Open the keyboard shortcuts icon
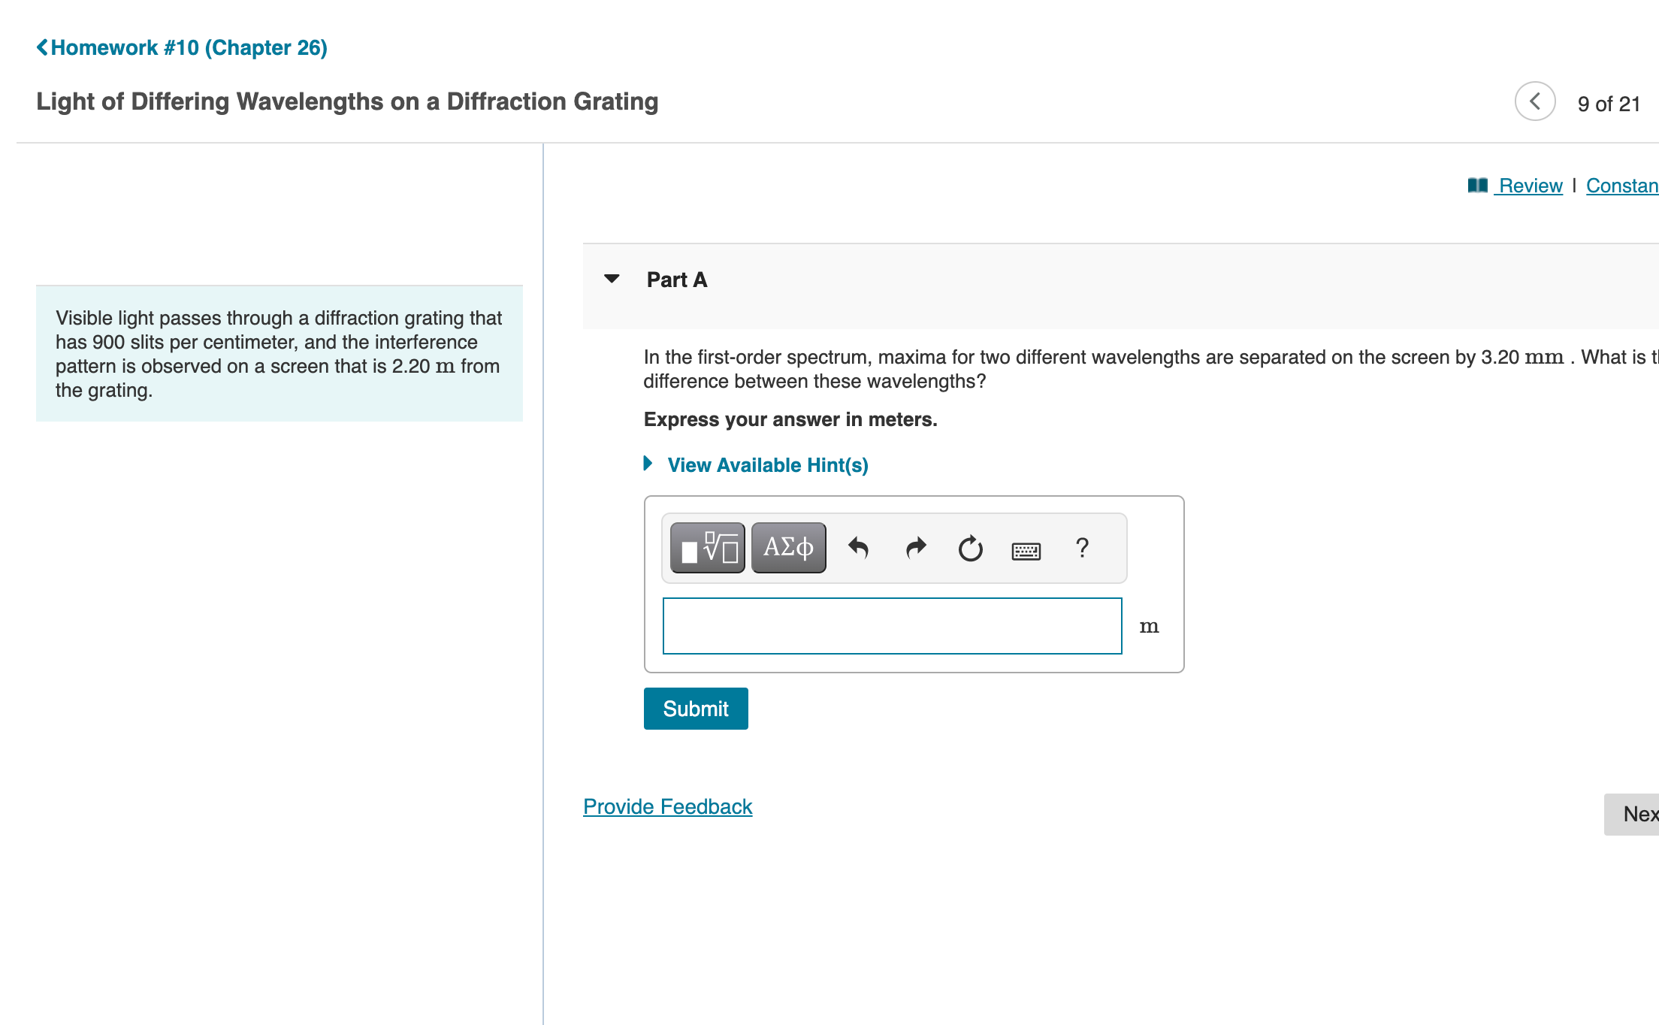The width and height of the screenshot is (1659, 1025). point(1026,551)
